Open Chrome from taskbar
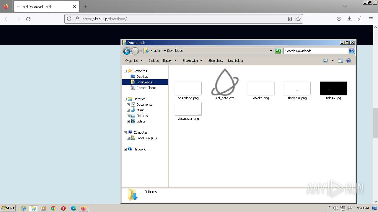 click(53, 208)
